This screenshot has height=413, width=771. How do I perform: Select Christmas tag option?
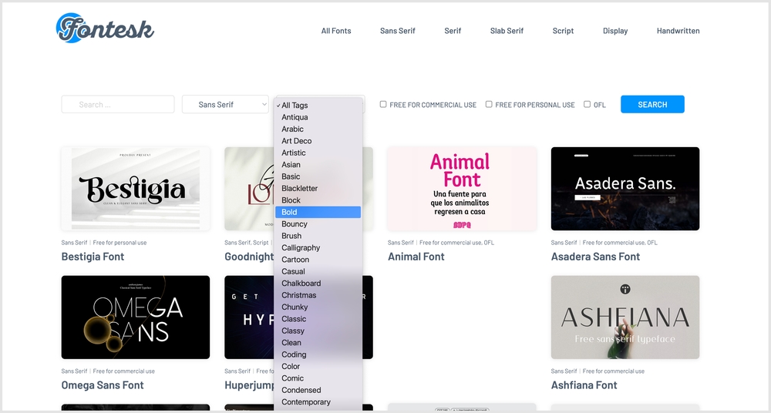tap(318, 295)
